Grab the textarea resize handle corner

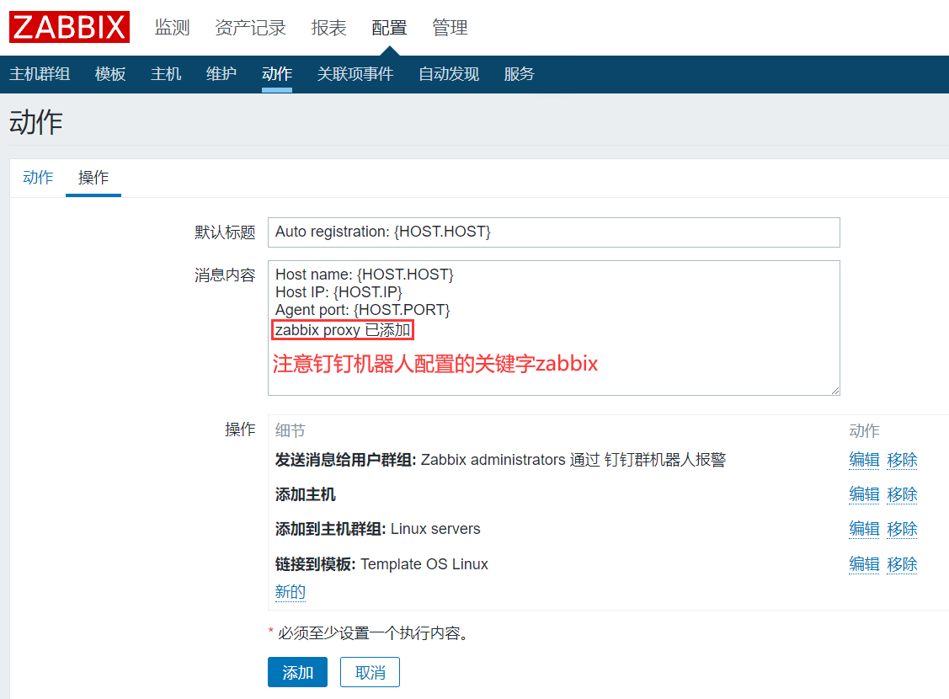[x=835, y=391]
